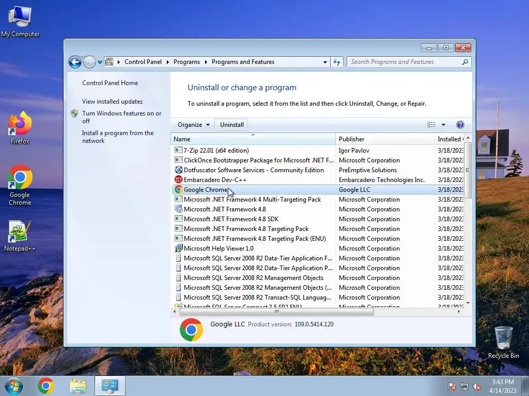Click network status tray icon
Image resolution: width=529 pixels, height=396 pixels.
(464, 386)
